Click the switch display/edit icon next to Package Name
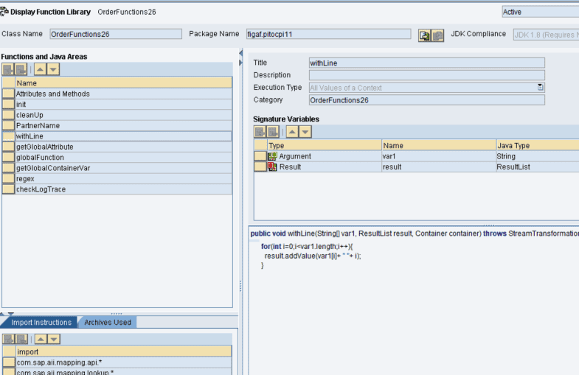Viewport: 579px width, 375px height. pos(425,35)
